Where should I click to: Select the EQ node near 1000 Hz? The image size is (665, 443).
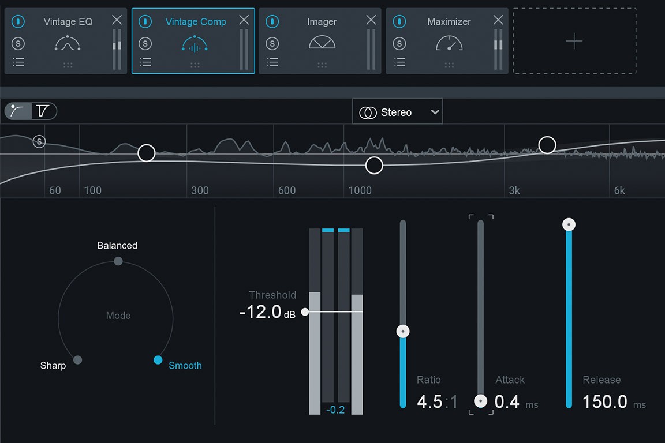373,165
